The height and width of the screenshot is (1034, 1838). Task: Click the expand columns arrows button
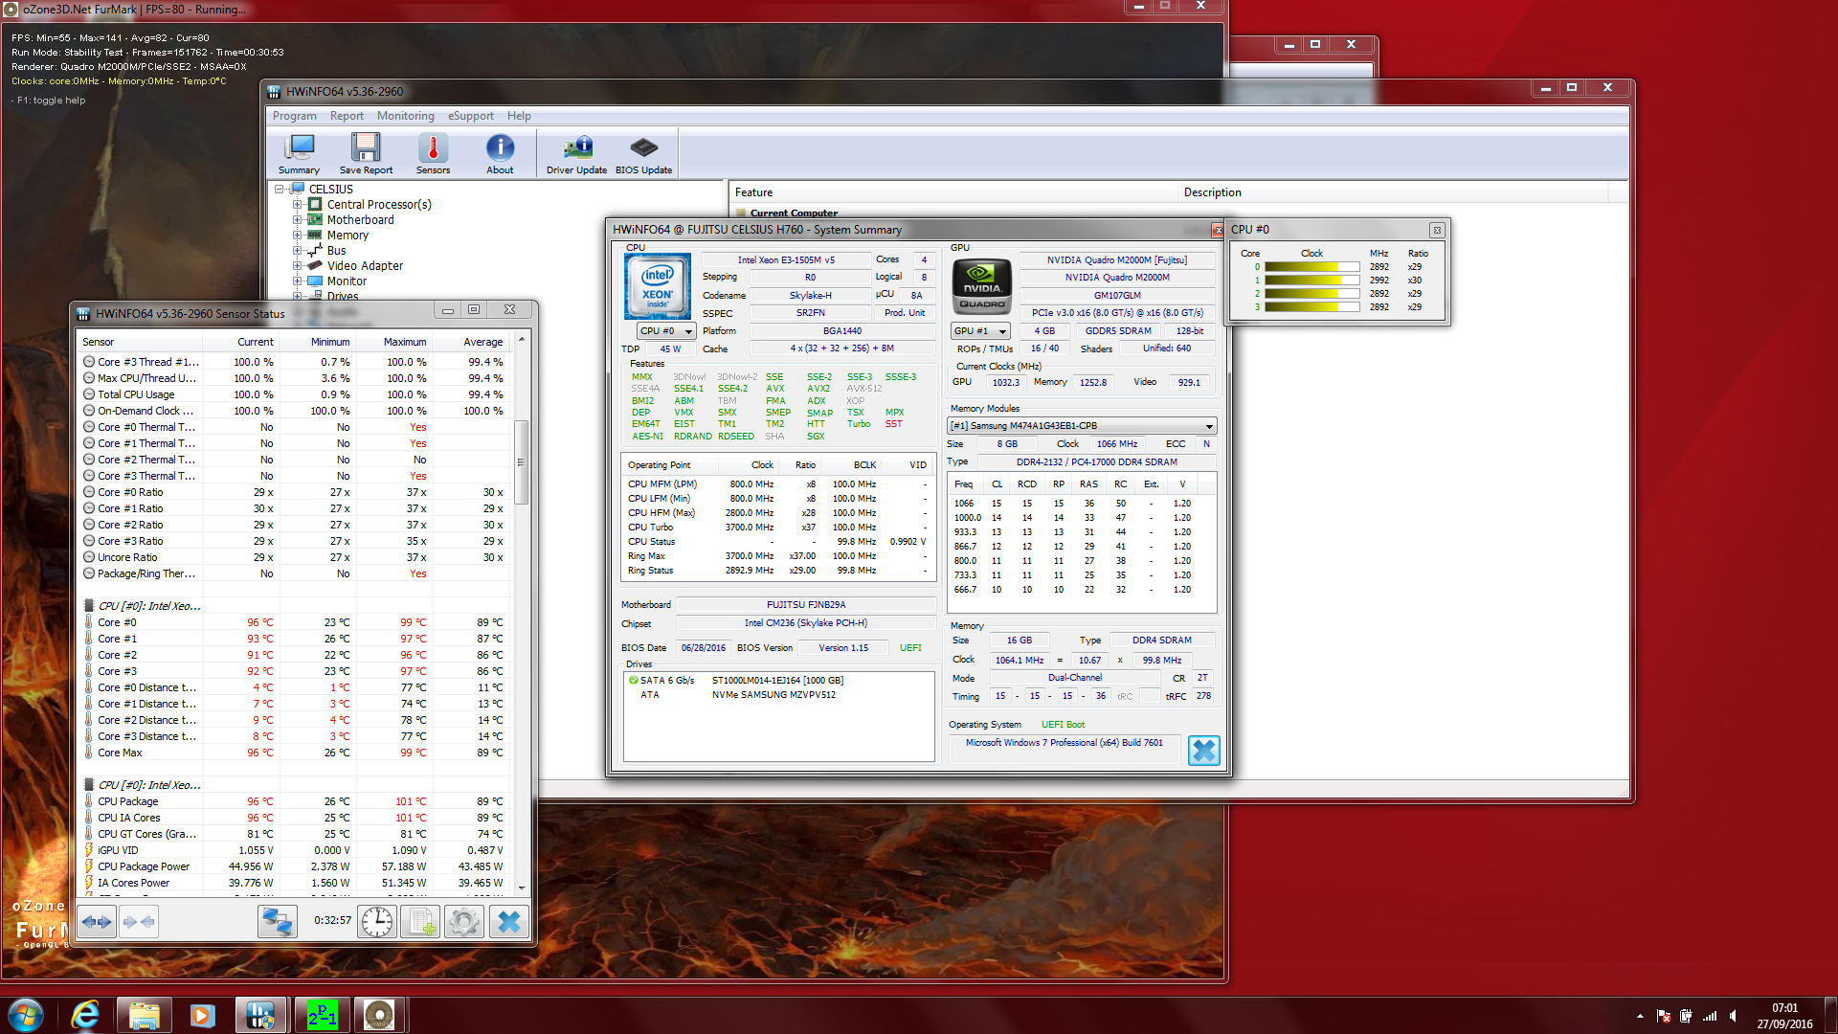click(x=97, y=922)
